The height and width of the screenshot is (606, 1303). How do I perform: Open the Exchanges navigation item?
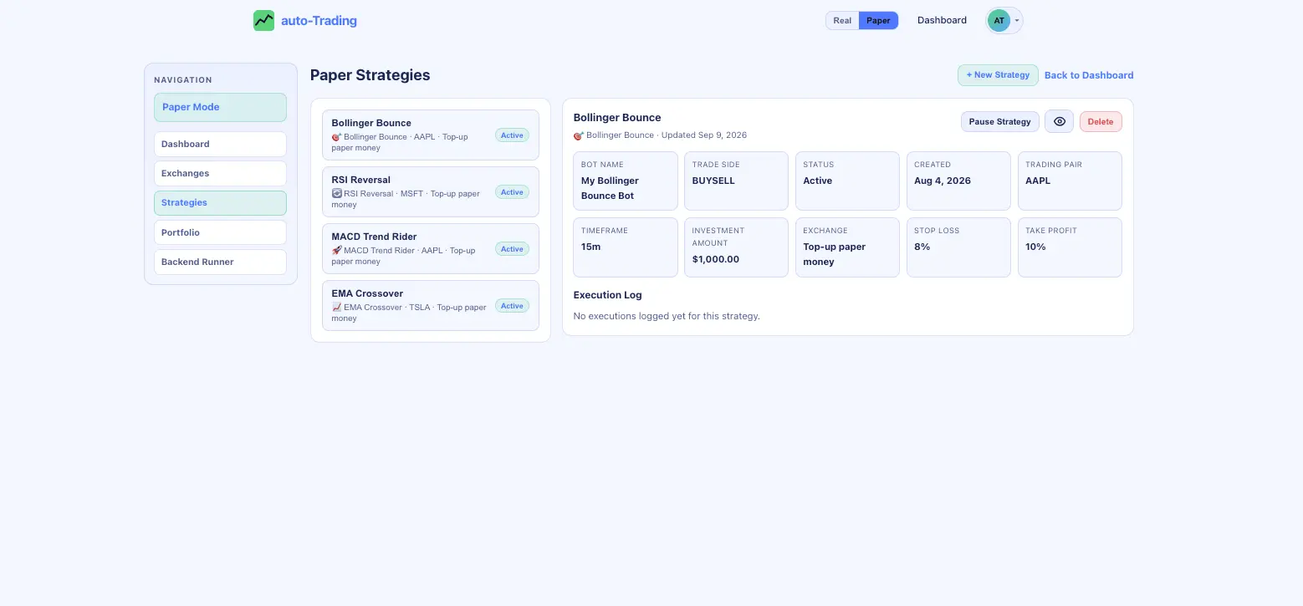(x=220, y=173)
